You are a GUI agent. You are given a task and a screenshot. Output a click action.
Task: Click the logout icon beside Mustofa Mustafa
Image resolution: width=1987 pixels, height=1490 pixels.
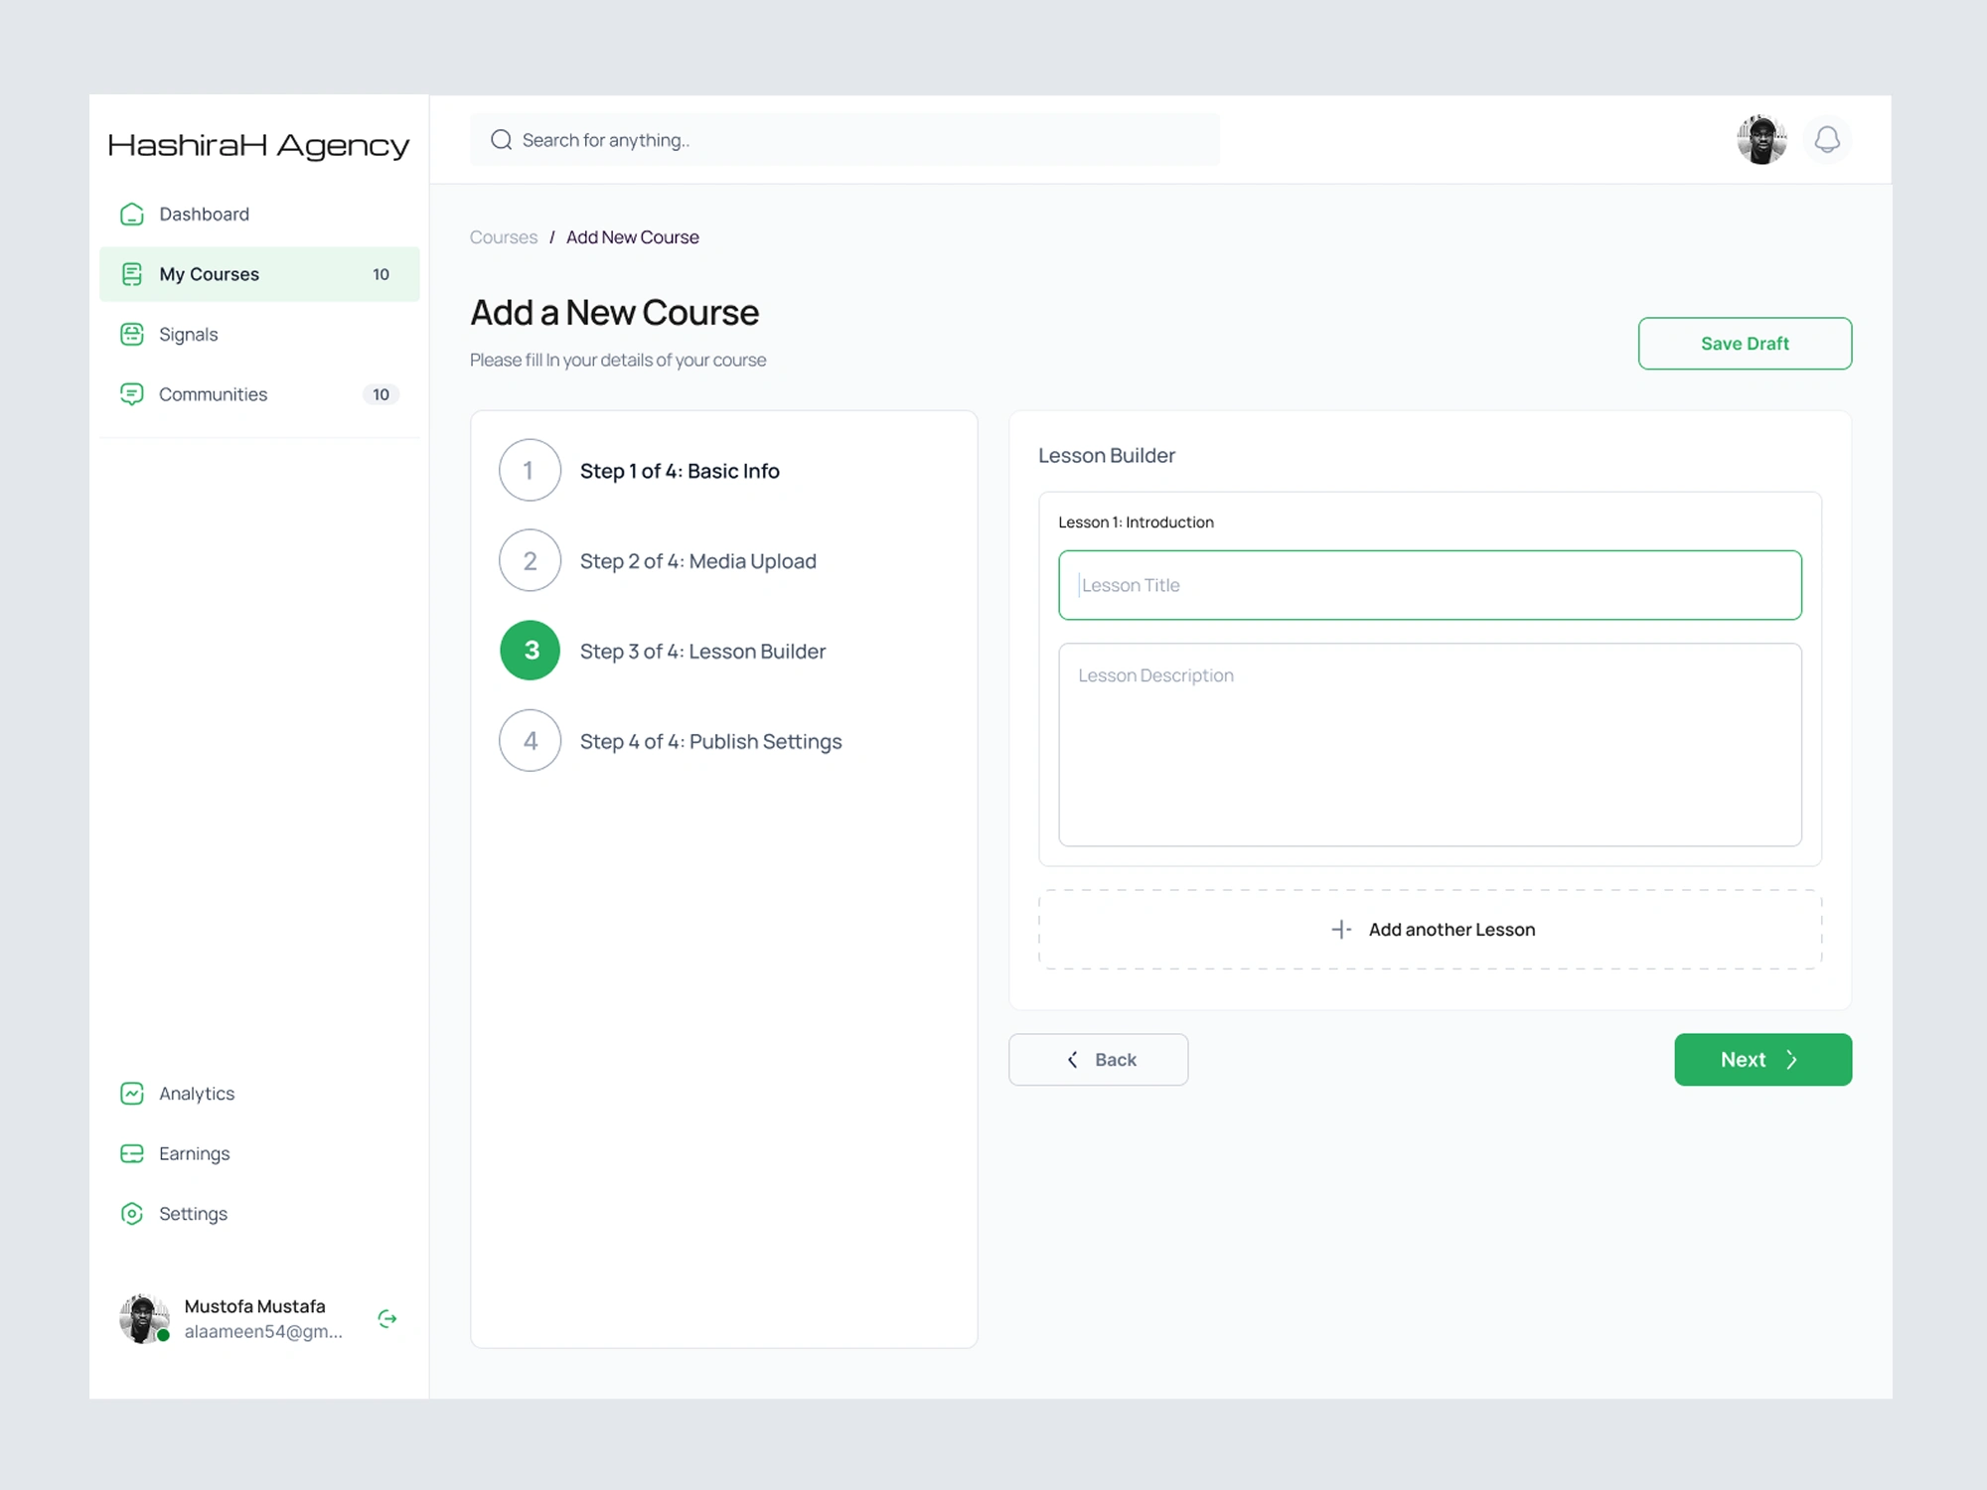point(387,1318)
